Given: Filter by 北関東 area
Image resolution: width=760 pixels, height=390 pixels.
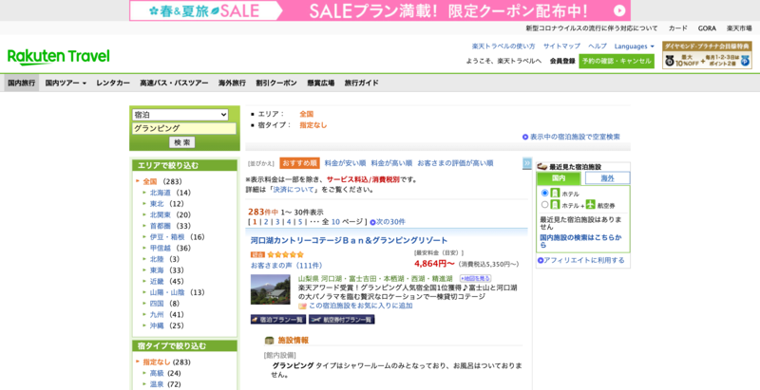Looking at the screenshot, I should click(161, 214).
